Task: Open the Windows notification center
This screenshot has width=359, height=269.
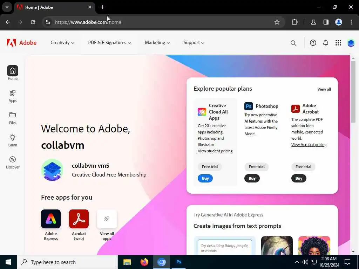Action: click(347, 262)
